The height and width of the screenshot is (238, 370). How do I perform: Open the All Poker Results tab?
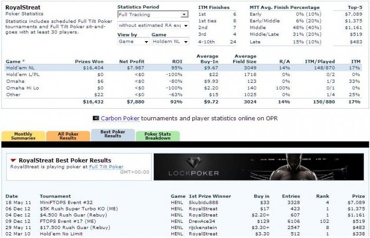[x=67, y=136]
